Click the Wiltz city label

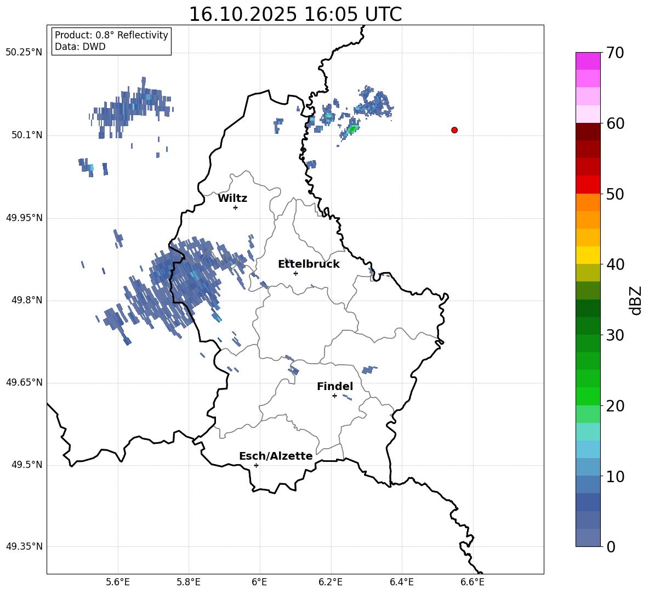click(x=232, y=199)
